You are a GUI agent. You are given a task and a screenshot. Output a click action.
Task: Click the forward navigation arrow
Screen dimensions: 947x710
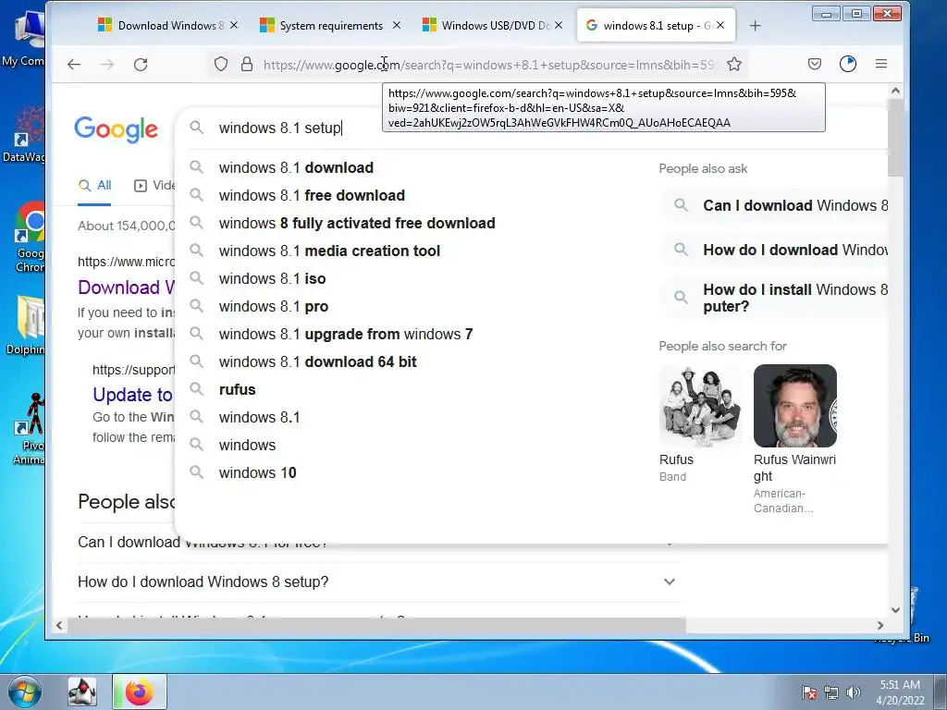pyautogui.click(x=107, y=65)
